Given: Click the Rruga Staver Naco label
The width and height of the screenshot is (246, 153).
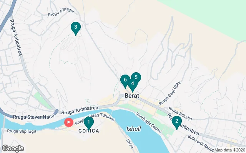Looking at the screenshot, I should coord(34,116).
